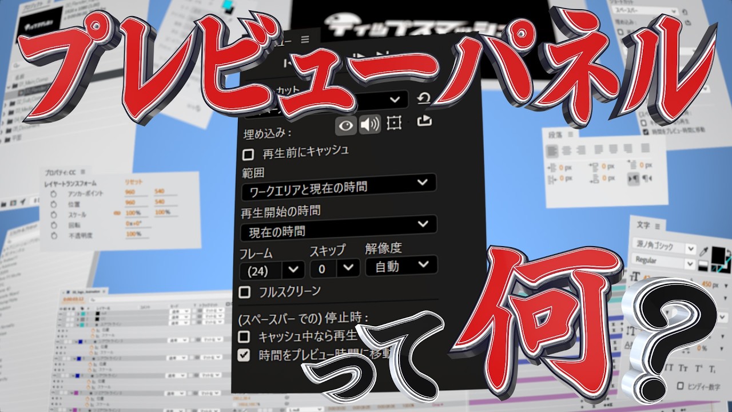Screen dimensions: 732x412
Task: Click the export share icon in Preview panel
Action: coord(424,121)
